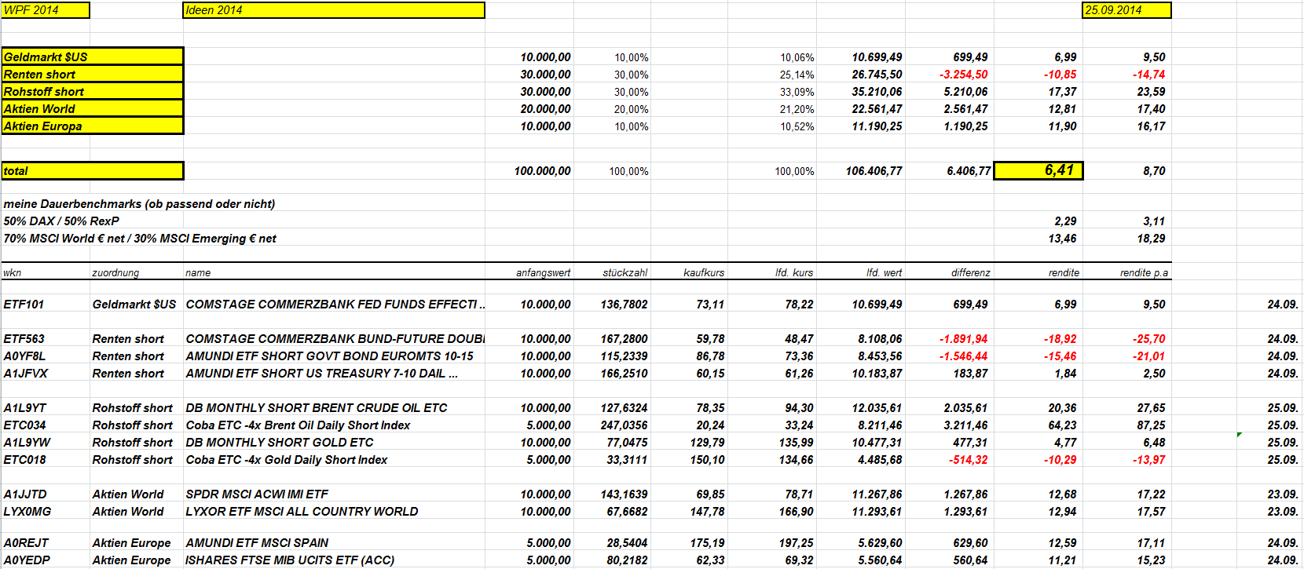Select the total value cell "106.406,77"
1304x569 pixels.
tap(874, 171)
